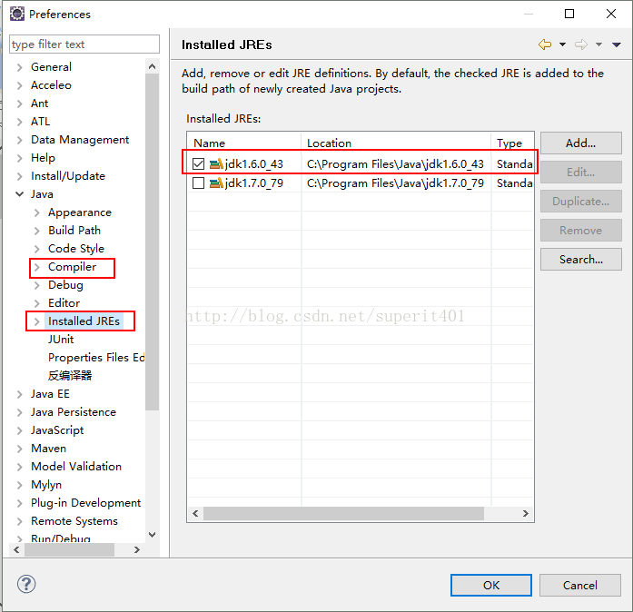Select Mylyn category
This screenshot has height=612, width=633.
[x=46, y=485]
